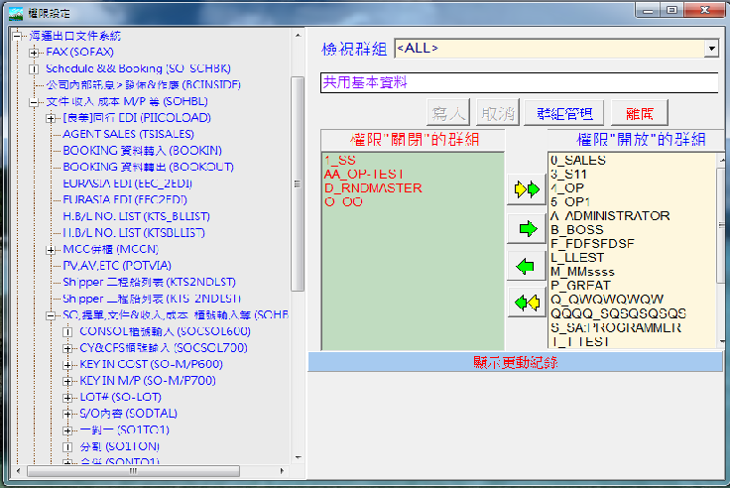Select B_BOSS in the open groups list
Screen dimensions: 730x488
point(577,229)
